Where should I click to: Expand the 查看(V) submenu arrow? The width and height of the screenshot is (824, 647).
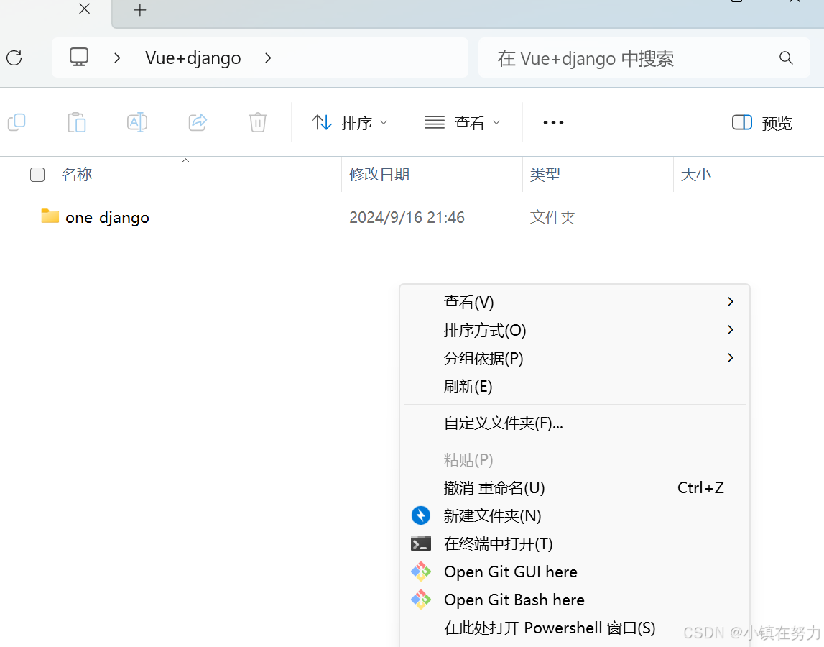pyautogui.click(x=730, y=302)
